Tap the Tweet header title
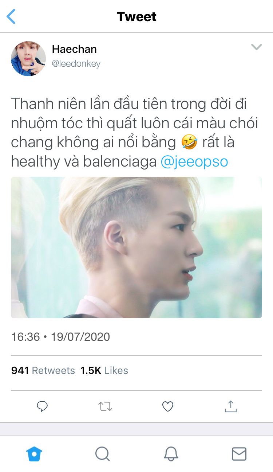The height and width of the screenshot is (472, 273). tap(136, 17)
